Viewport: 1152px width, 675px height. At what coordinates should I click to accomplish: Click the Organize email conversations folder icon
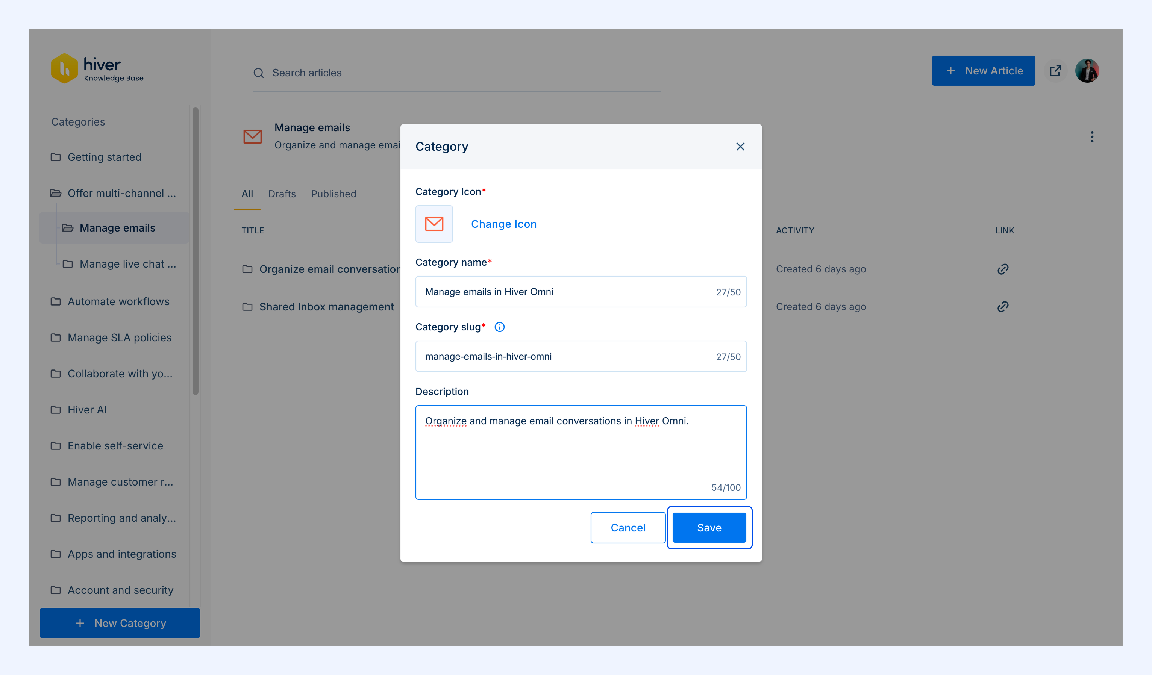click(247, 269)
